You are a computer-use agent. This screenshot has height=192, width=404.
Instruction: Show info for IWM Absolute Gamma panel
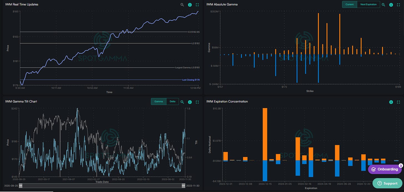point(391,5)
